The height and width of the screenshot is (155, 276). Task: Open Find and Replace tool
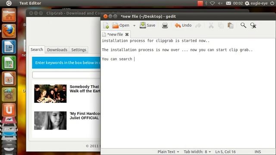[253, 26]
